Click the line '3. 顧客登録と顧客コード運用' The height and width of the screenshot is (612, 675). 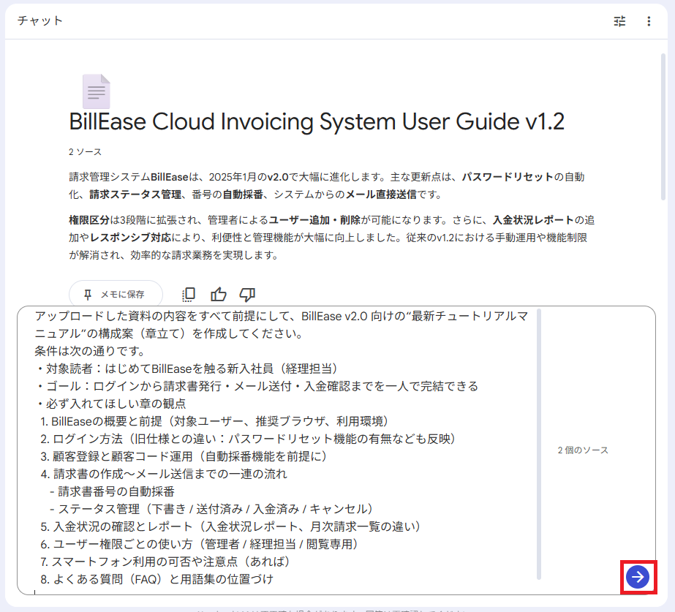(184, 456)
